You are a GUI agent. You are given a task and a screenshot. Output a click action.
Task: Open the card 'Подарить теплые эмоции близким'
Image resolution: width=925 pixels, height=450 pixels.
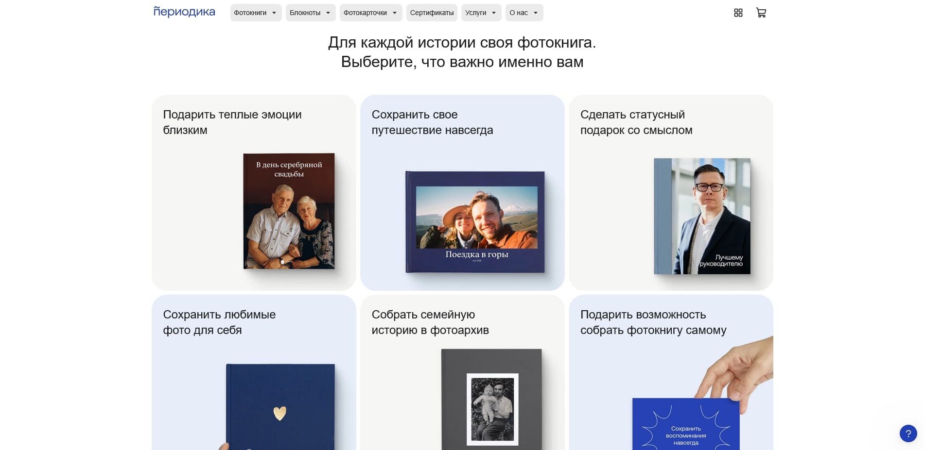click(x=253, y=192)
